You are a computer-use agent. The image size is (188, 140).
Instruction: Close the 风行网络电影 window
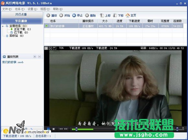point(185,4)
